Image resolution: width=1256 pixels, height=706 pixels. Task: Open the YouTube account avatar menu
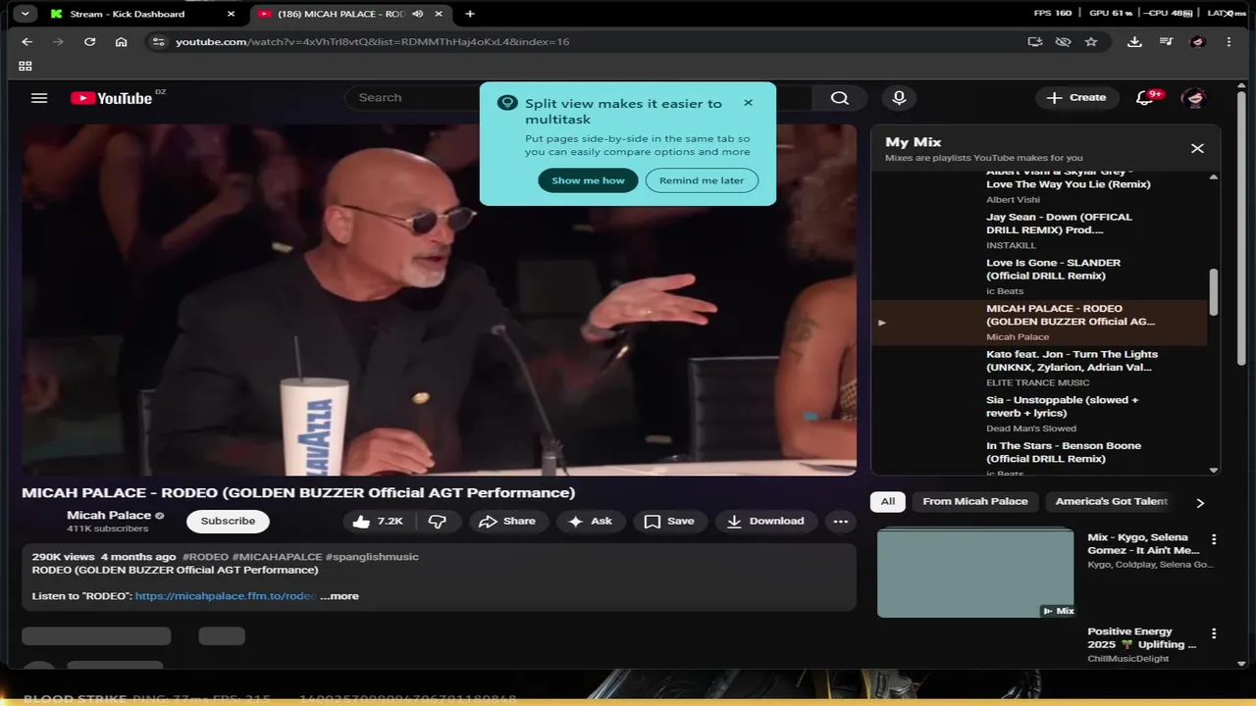(1193, 98)
